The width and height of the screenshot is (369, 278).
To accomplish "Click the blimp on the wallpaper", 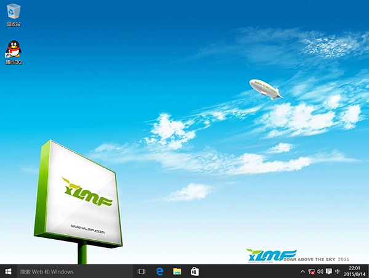I will point(265,88).
